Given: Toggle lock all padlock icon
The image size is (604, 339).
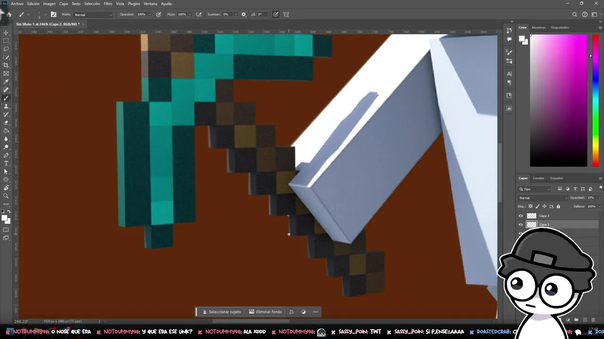Looking at the screenshot, I should tap(559, 206).
